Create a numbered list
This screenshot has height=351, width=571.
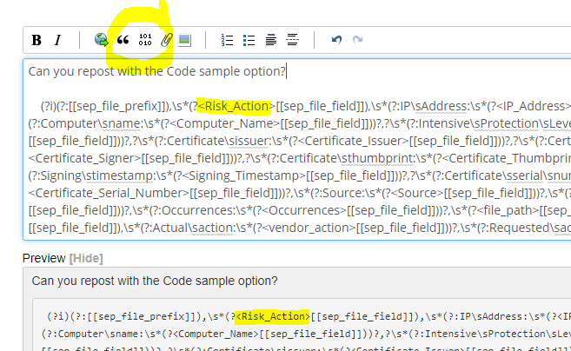[228, 39]
